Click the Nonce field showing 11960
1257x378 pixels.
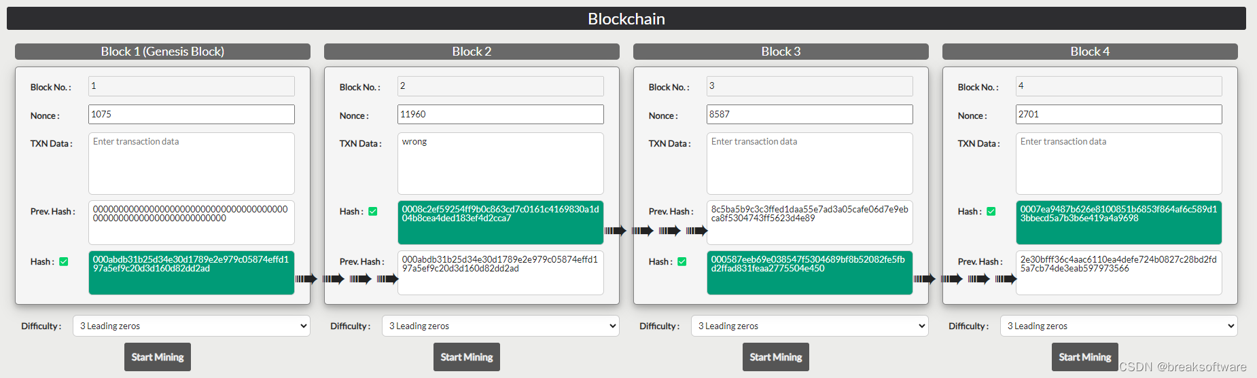(x=501, y=114)
